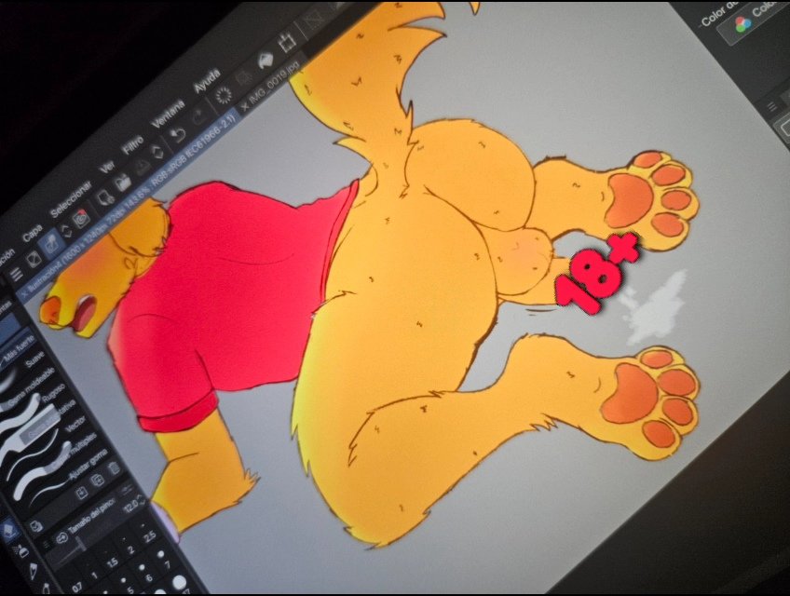Open the right panel hamburger menu
This screenshot has width=790, height=596.
(772, 106)
